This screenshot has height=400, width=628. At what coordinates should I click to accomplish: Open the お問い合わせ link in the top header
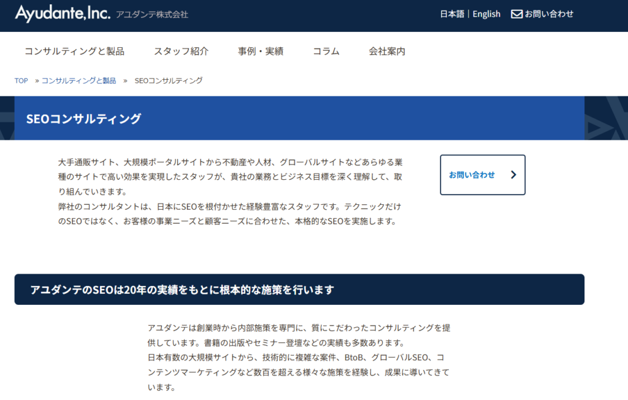pos(549,13)
